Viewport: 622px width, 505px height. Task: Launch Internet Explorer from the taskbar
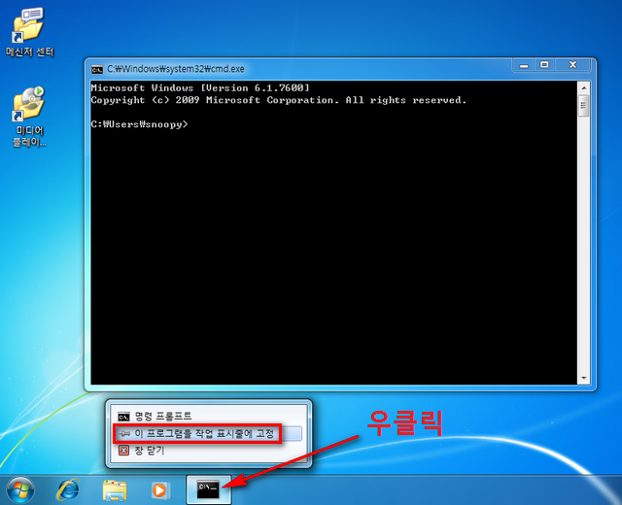coord(68,489)
